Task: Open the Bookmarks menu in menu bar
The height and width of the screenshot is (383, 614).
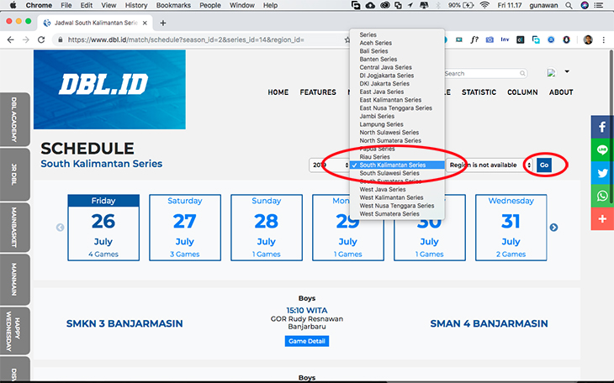Action: (173, 6)
